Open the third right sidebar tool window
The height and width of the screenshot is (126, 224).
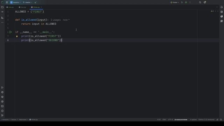(x=222, y=16)
